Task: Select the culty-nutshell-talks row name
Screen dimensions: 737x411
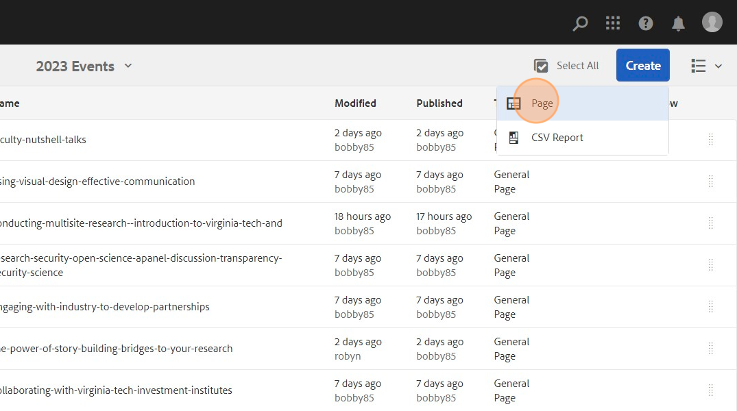Action: pos(43,140)
